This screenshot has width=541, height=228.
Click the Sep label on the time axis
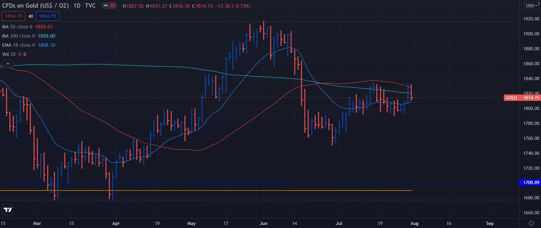pos(490,223)
